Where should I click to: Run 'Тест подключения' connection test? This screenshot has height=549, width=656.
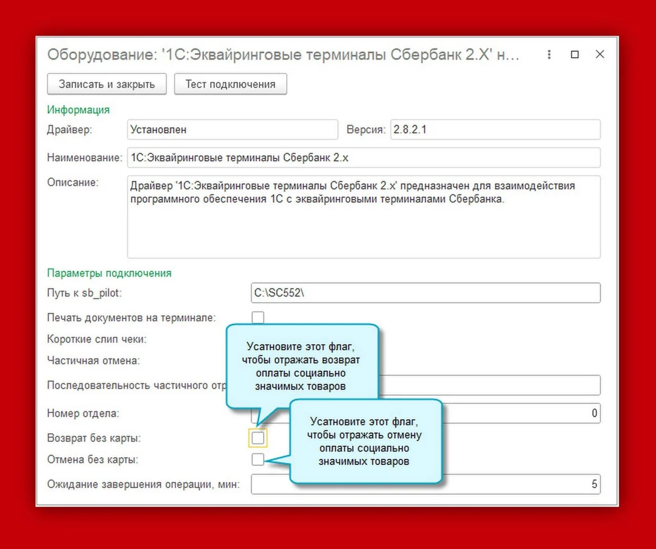click(231, 84)
